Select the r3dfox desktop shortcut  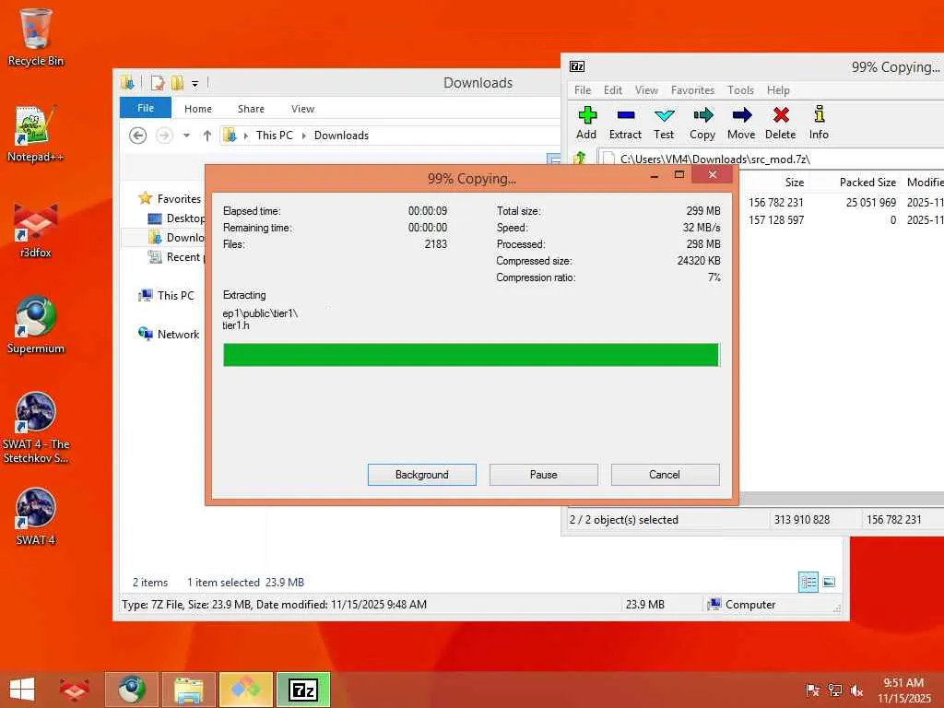pos(36,230)
